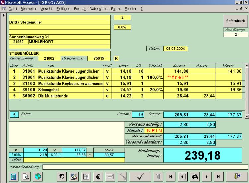
Task: Go to the next record arrow
Action: (x=207, y=177)
